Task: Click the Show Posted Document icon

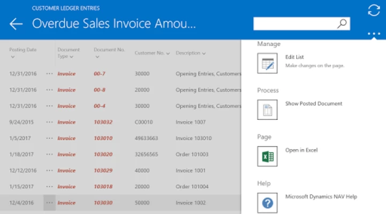Action: click(x=267, y=110)
